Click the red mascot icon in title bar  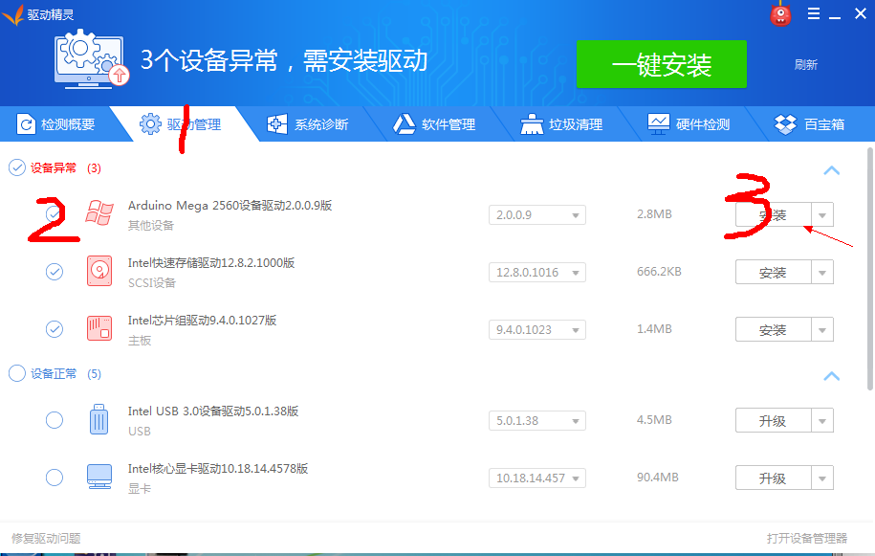click(x=780, y=14)
